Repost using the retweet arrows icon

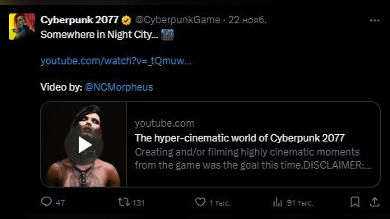pos(123,202)
